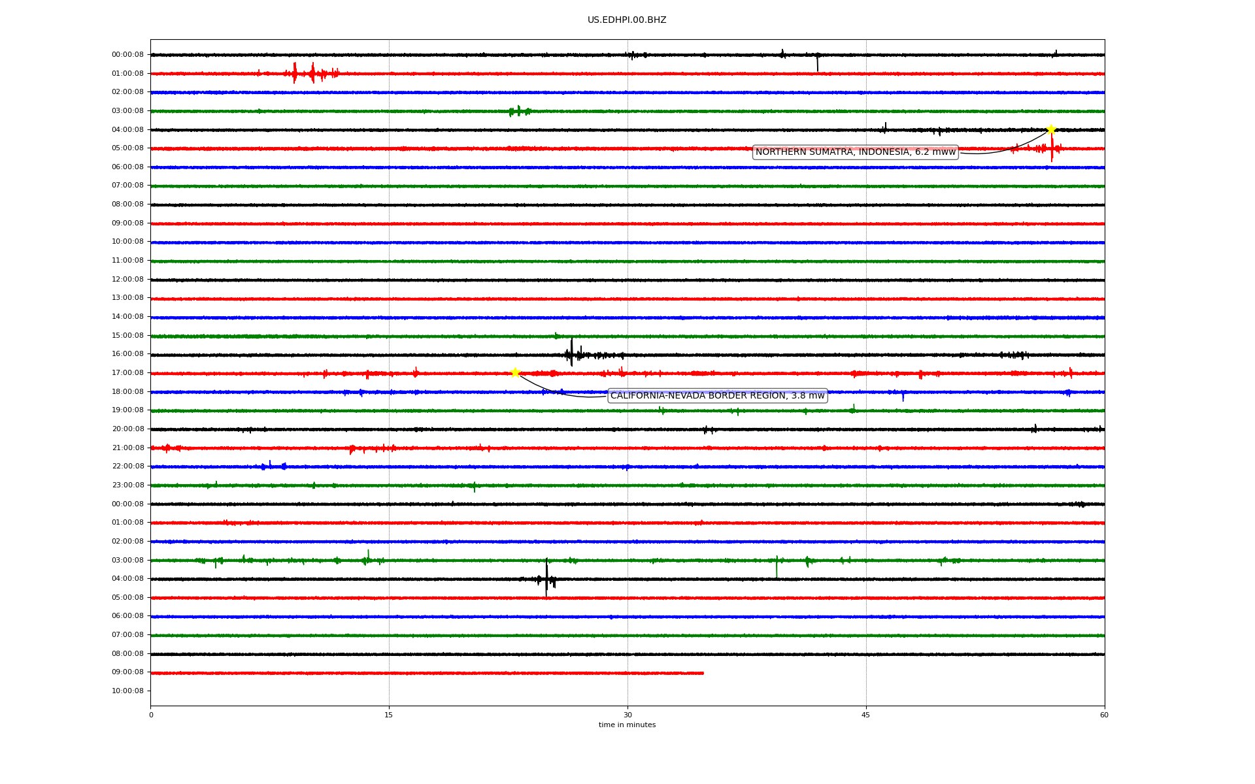The width and height of the screenshot is (1255, 784).
Task: Click red wave burst on second trace
Action: [x=312, y=73]
